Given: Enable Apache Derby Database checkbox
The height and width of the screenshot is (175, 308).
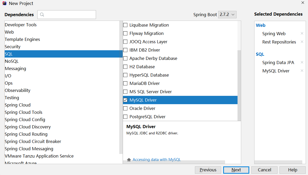Looking at the screenshot, I should (x=125, y=58).
